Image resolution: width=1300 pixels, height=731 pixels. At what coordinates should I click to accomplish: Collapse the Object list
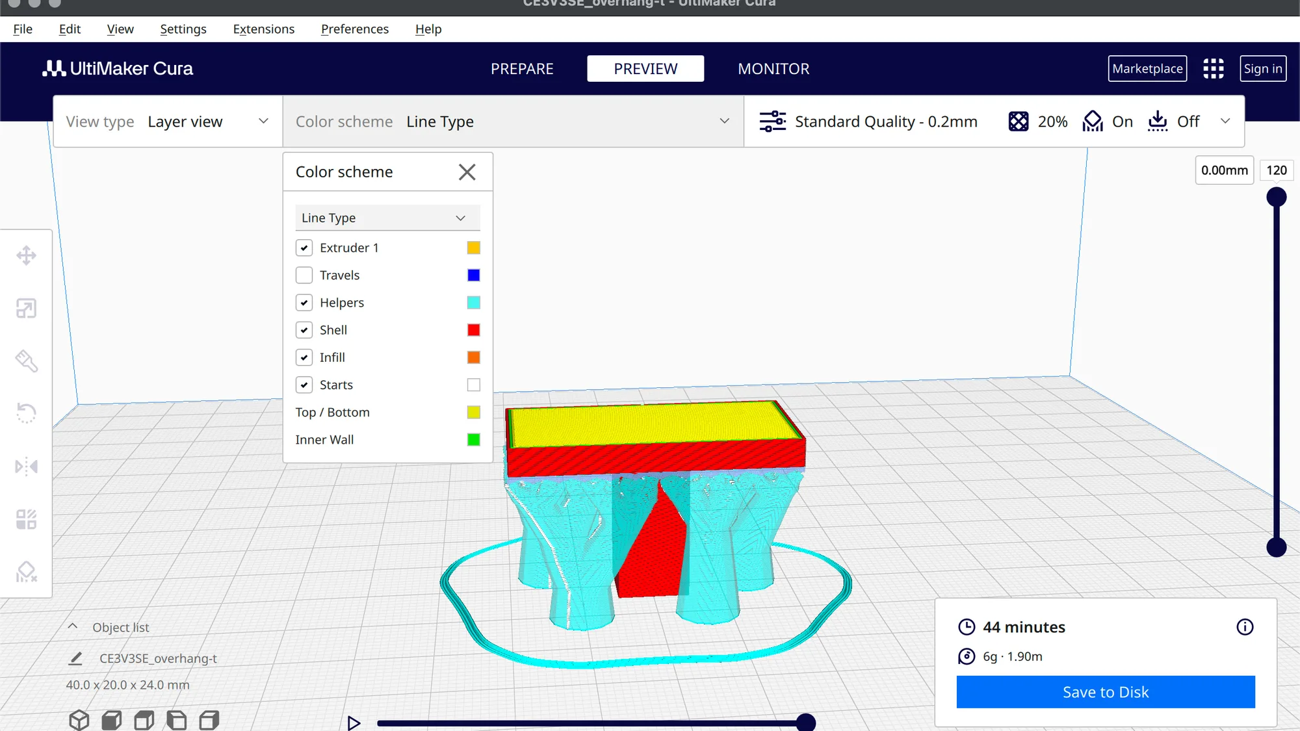coord(73,627)
